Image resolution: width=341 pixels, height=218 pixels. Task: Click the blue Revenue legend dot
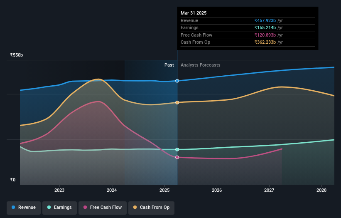pos(13,207)
